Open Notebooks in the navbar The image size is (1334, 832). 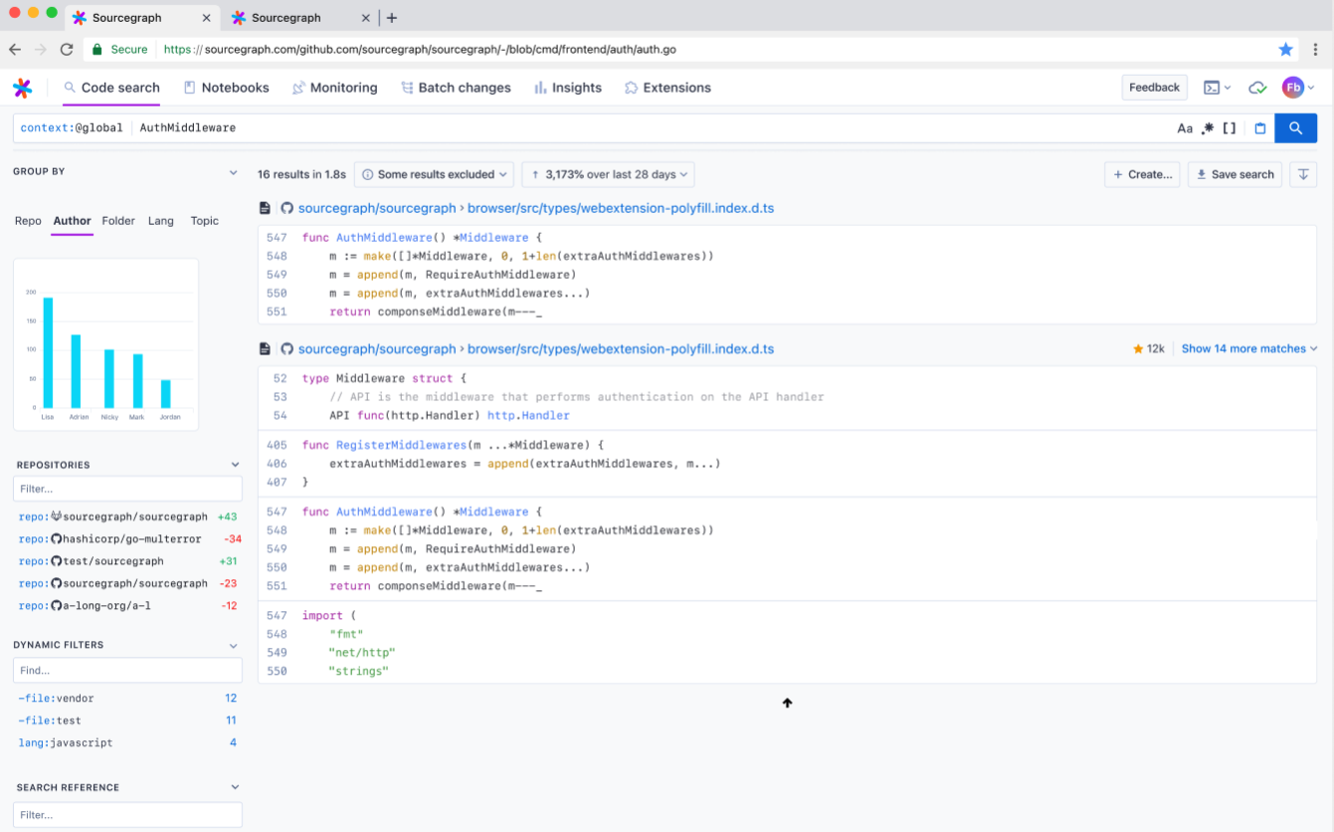(x=227, y=88)
